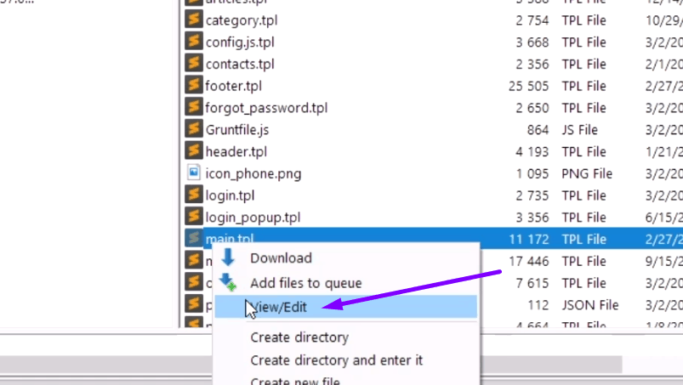Viewport: 683px width, 385px height.
Task: Select the forgot_password.tpl file name
Action: tap(266, 108)
